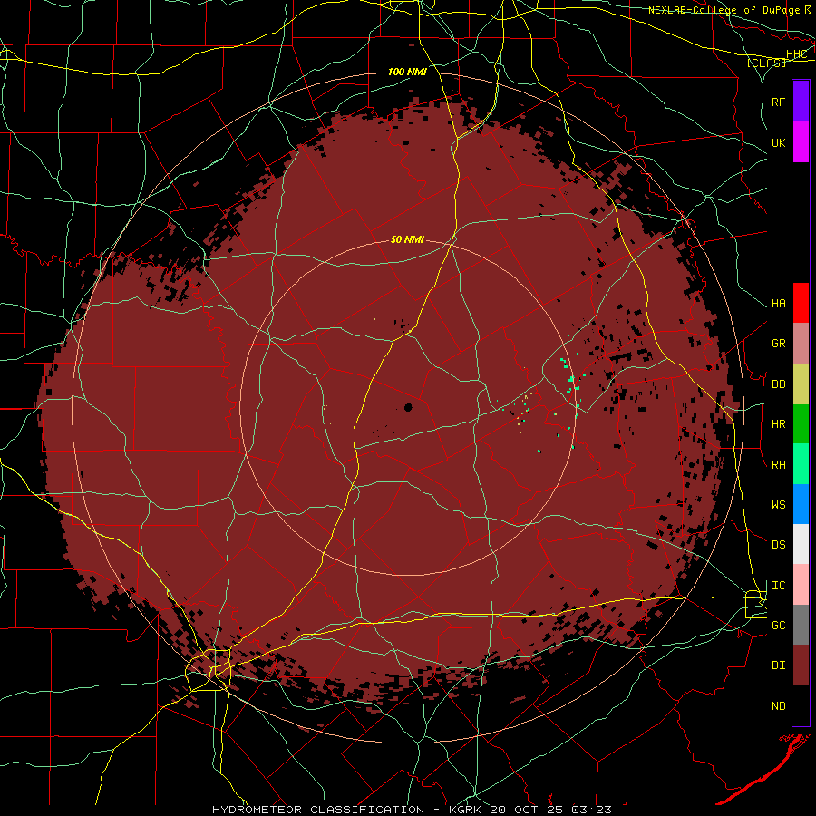The width and height of the screenshot is (816, 816).
Task: Click the BI legend label
Action: click(x=779, y=665)
